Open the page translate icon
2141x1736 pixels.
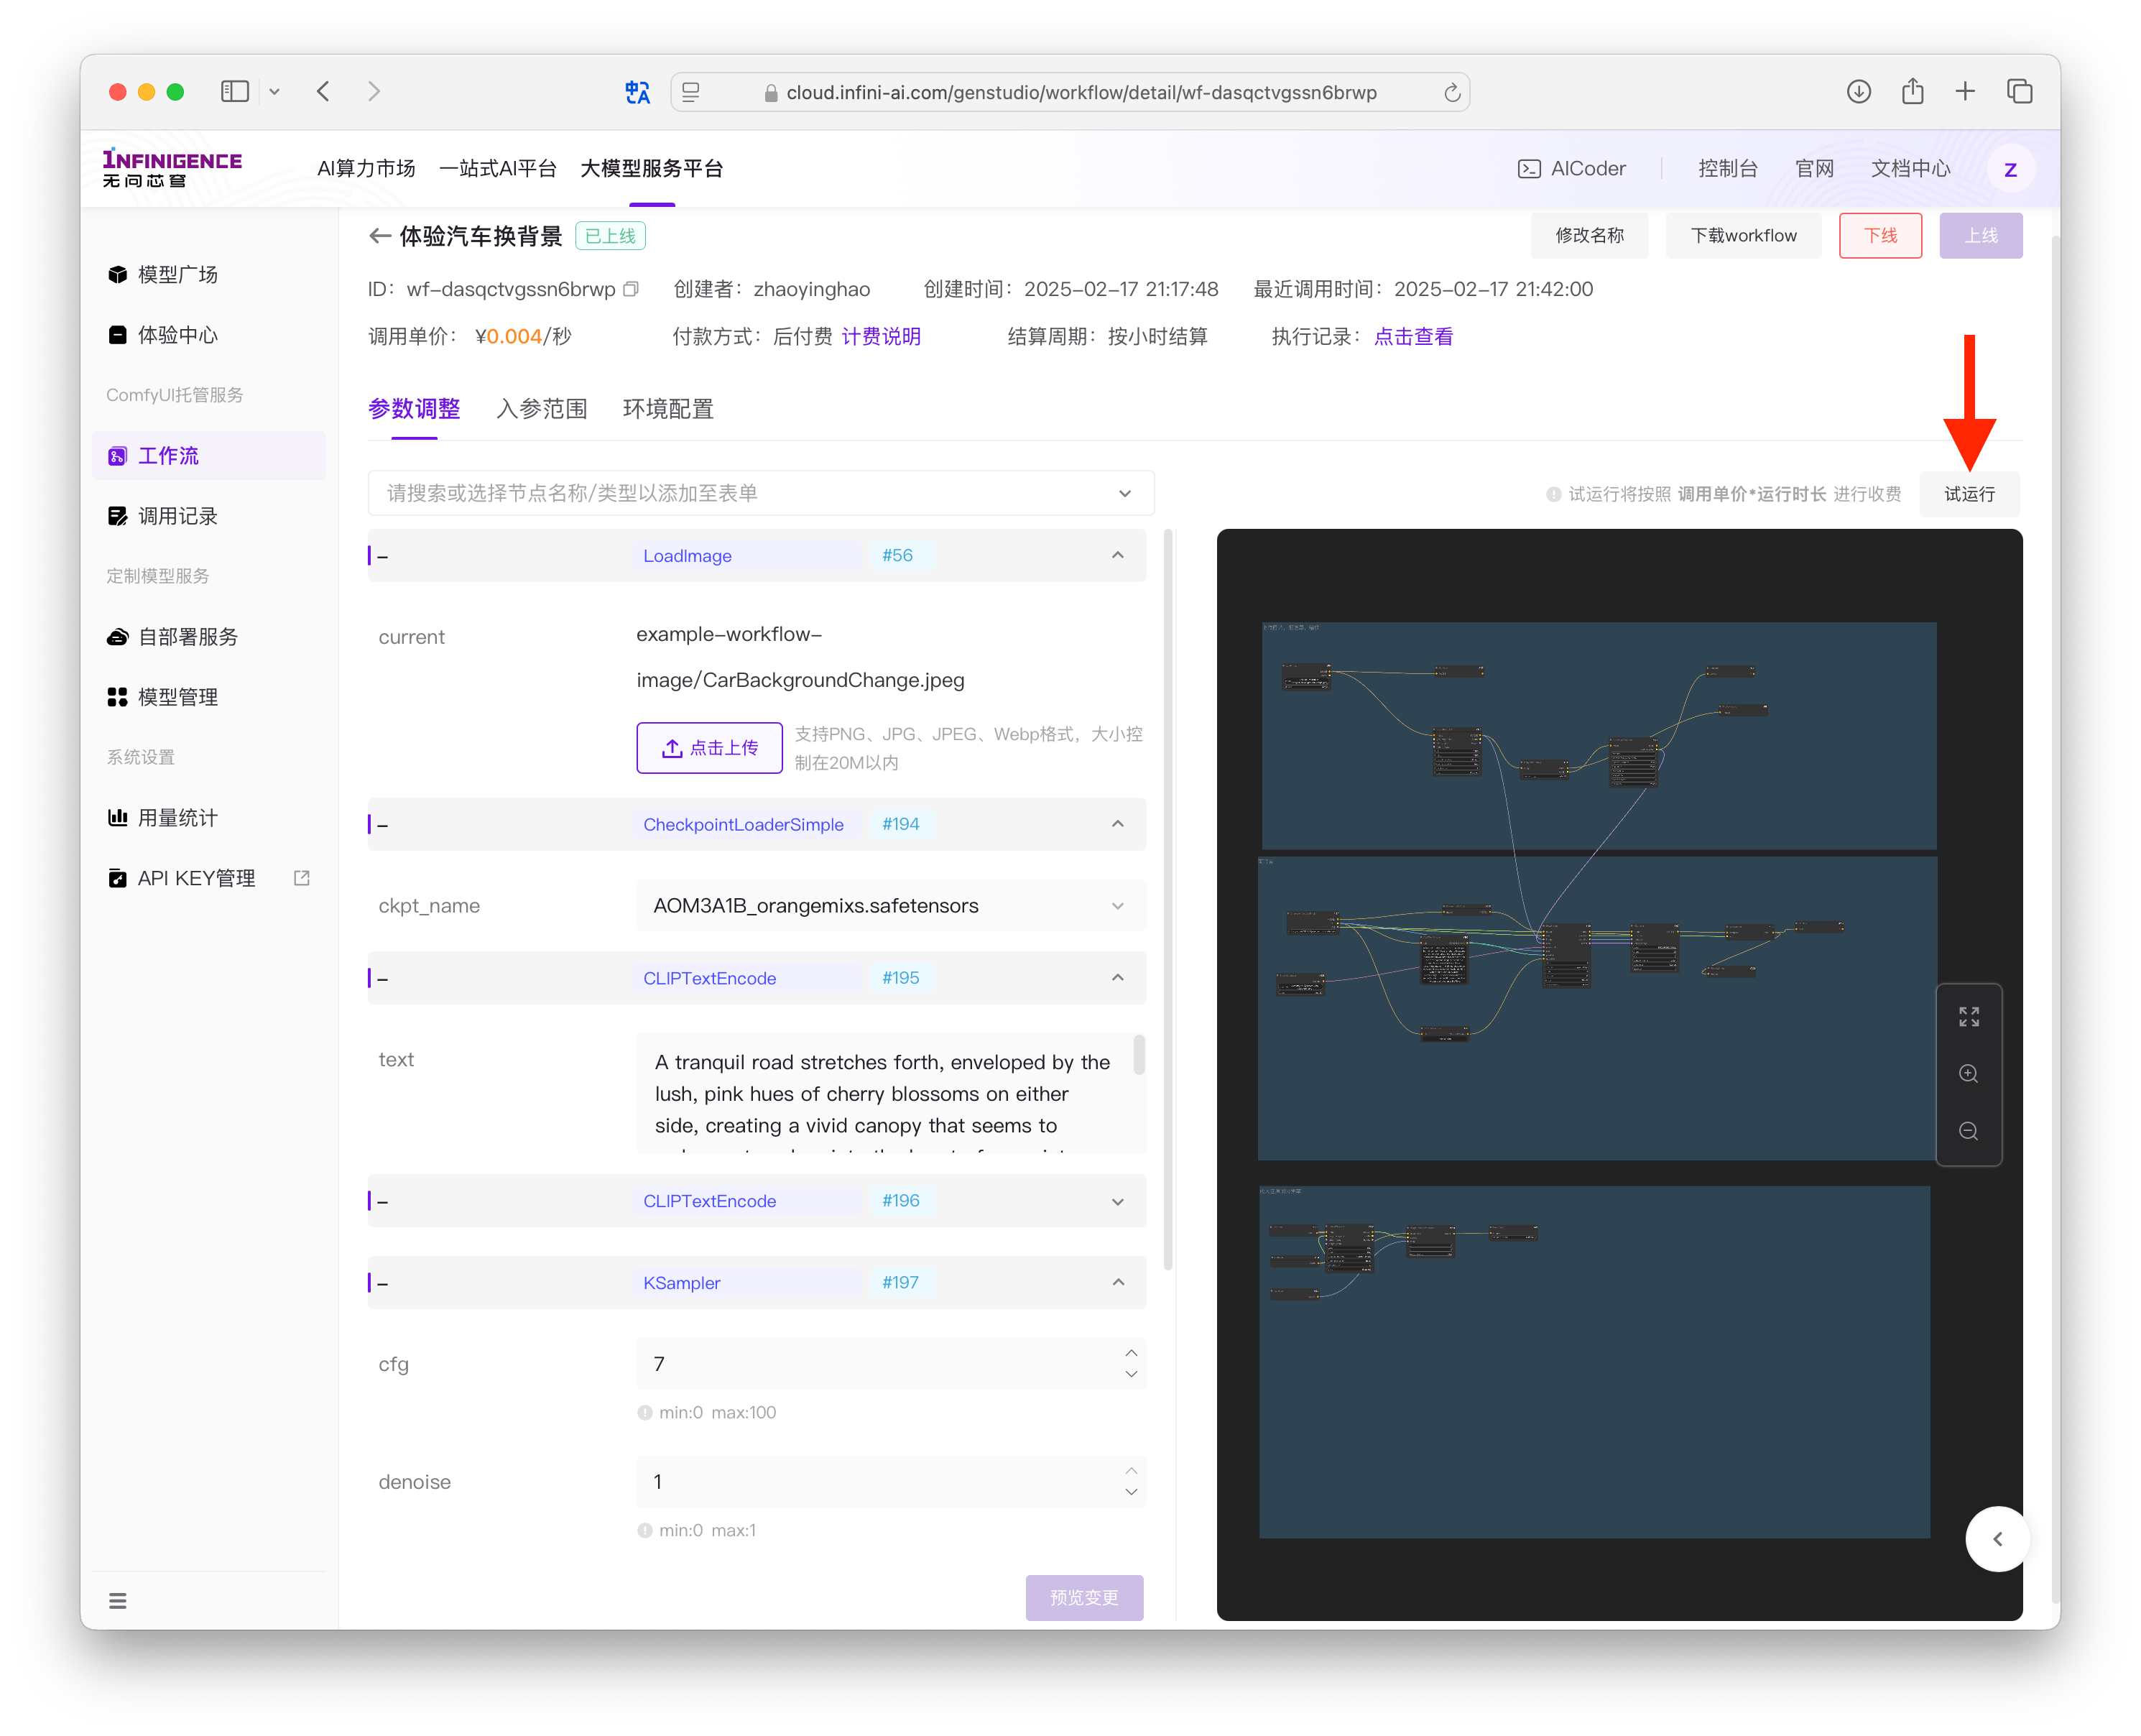coord(637,93)
